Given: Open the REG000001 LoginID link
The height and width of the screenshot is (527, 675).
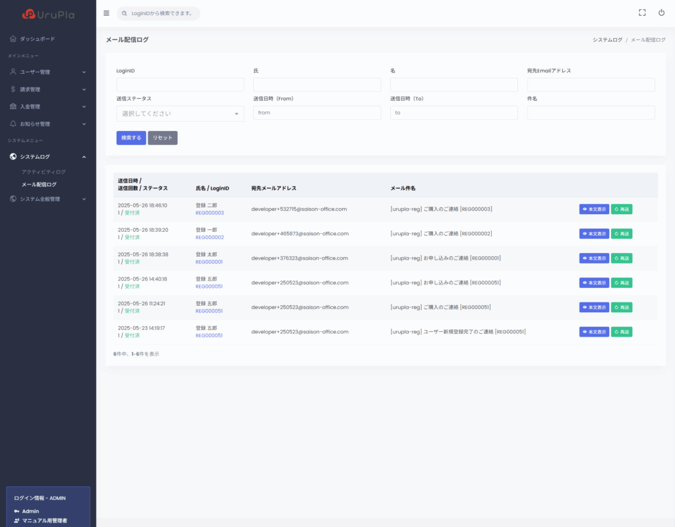Looking at the screenshot, I should [210, 262].
